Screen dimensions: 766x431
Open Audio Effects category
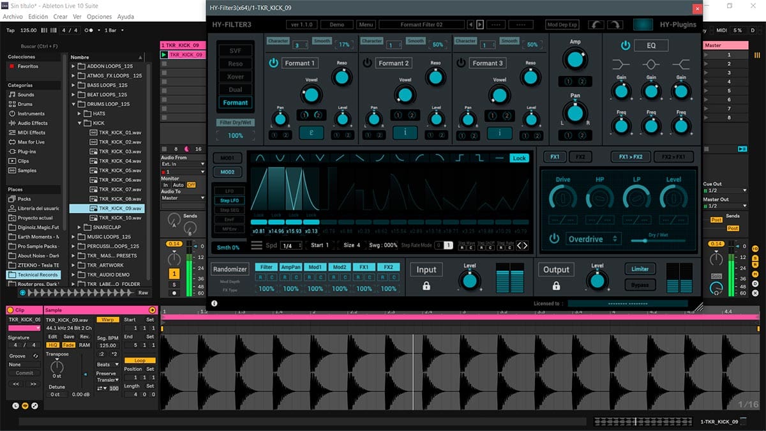(x=32, y=123)
